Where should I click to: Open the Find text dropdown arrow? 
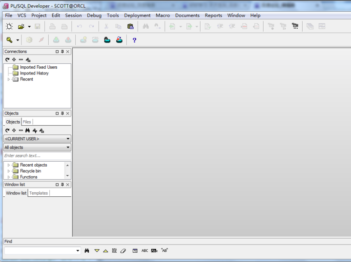(x=78, y=251)
